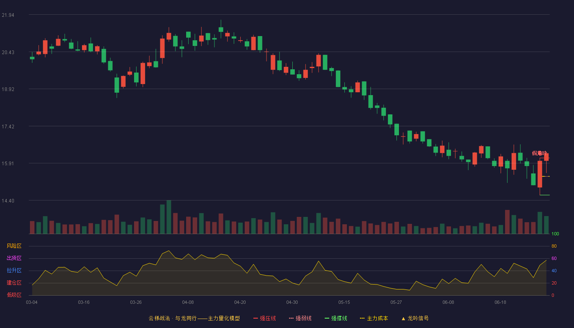Click the date label 04-30

[x=292, y=302]
